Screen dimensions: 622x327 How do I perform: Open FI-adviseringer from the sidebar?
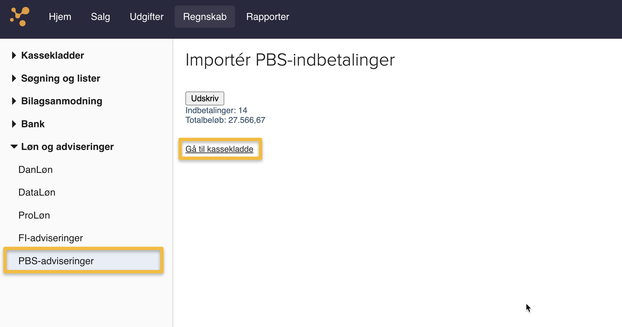pos(50,238)
